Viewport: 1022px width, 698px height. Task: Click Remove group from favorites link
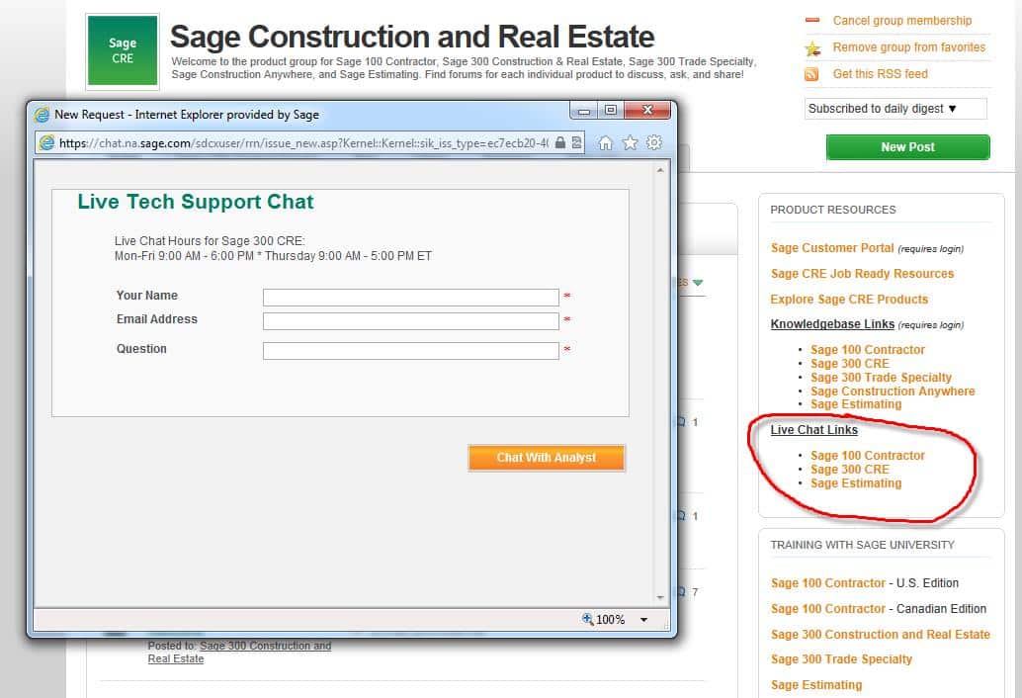[909, 47]
